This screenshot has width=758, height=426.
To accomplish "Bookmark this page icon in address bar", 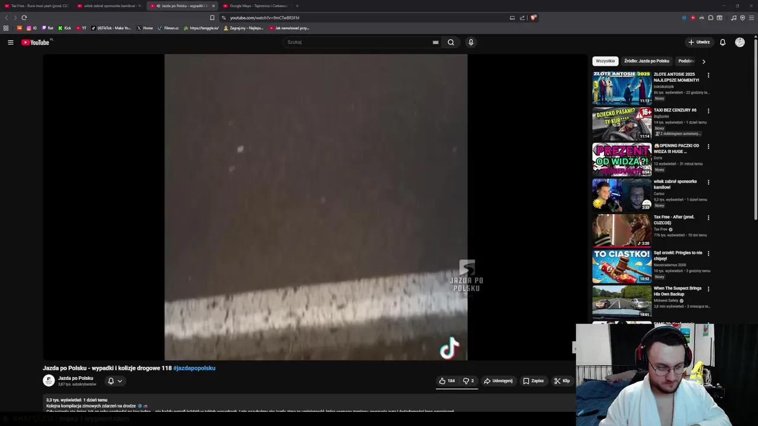I will tap(212, 18).
